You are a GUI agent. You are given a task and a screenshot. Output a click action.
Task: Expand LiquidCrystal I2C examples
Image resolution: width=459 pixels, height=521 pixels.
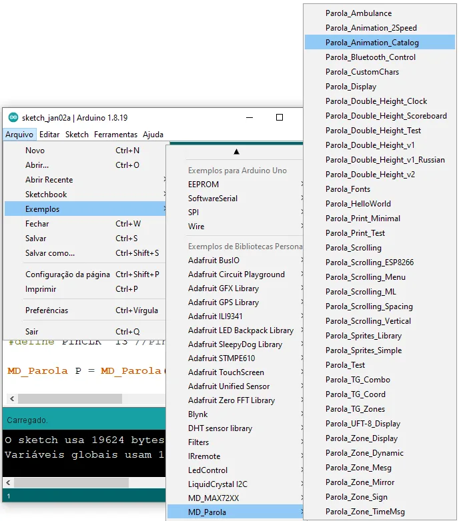point(235,484)
